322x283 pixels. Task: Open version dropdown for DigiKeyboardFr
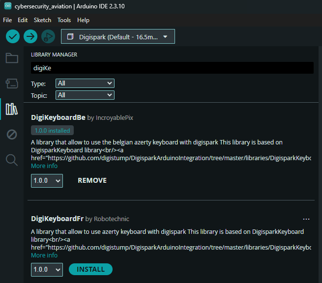[47, 269]
